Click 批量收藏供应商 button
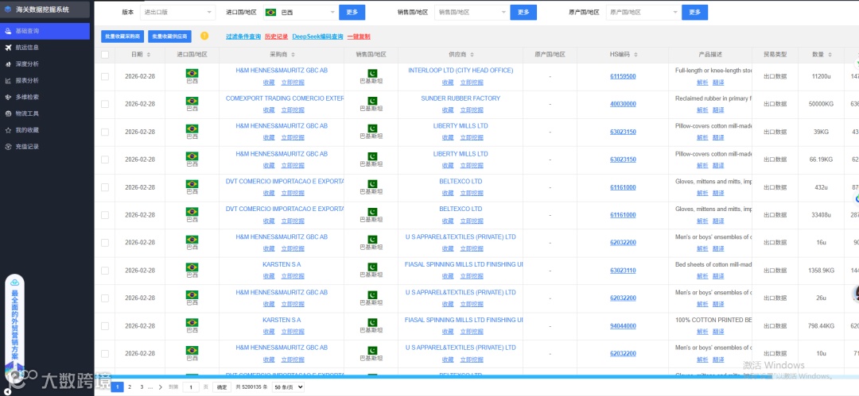The width and height of the screenshot is (859, 396). point(169,37)
